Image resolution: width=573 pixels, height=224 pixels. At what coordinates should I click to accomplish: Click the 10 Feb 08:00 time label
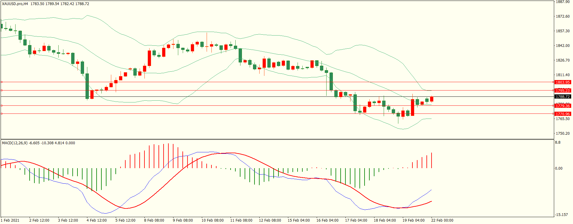click(x=212, y=220)
